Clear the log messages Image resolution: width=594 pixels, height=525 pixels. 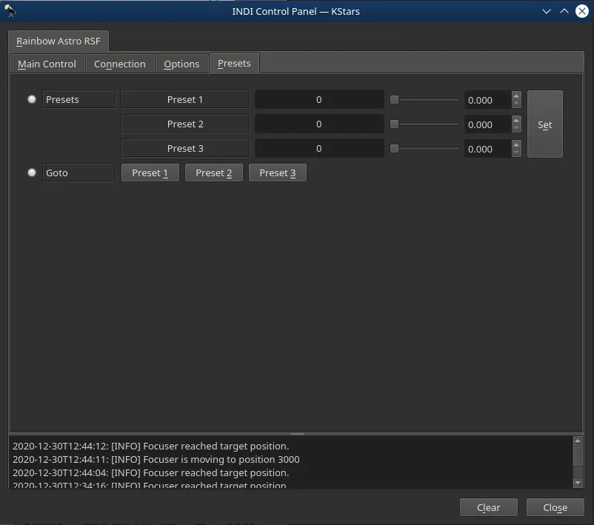click(x=488, y=507)
